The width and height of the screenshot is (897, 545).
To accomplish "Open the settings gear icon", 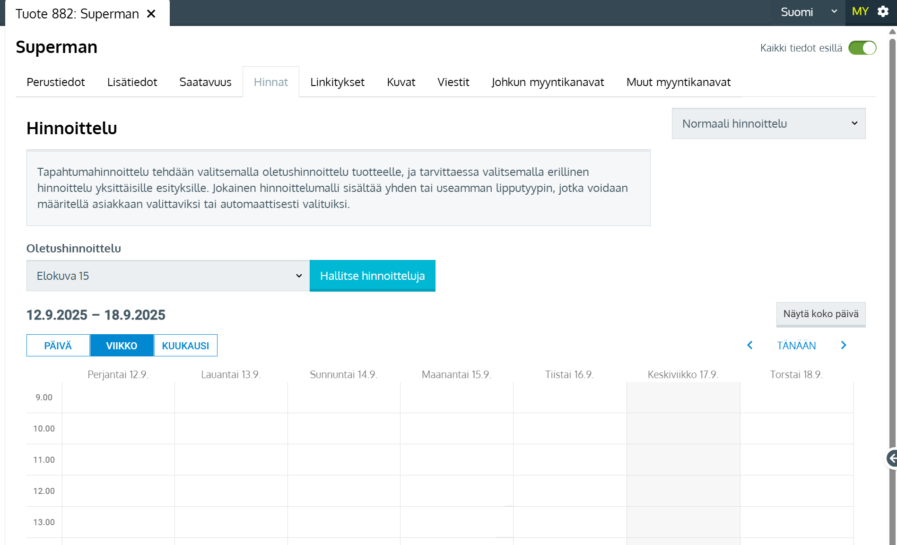I will coord(883,12).
